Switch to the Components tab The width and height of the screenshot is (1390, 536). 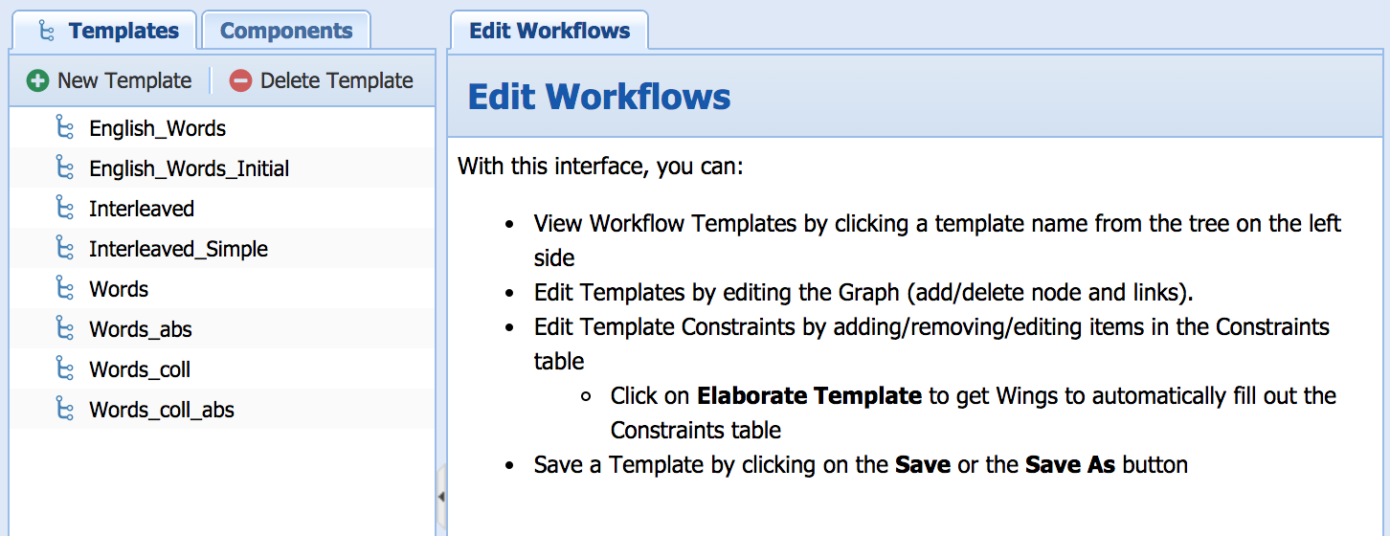point(286,31)
